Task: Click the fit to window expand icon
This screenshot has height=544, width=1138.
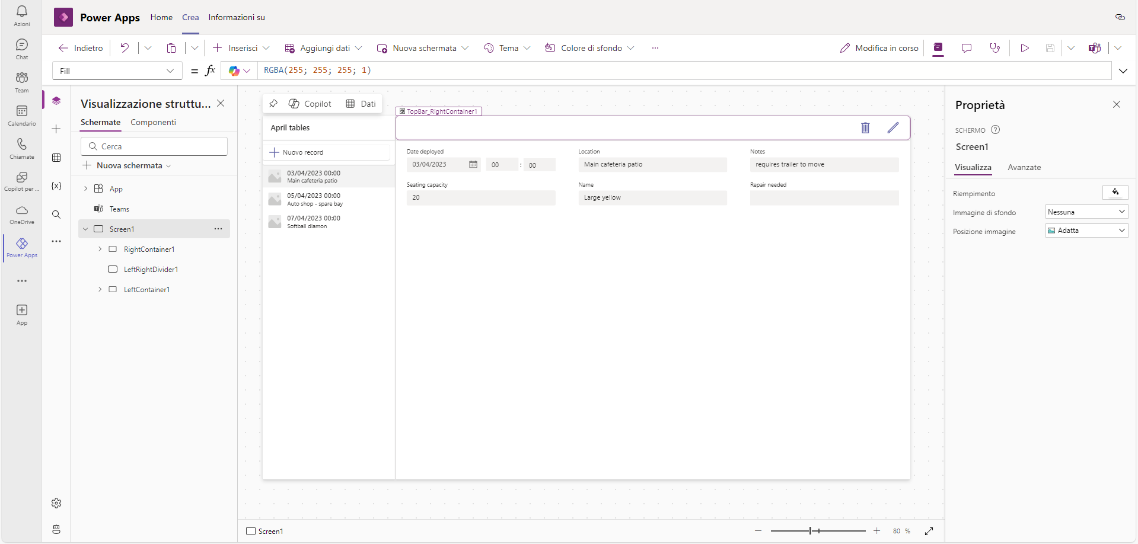Action: 929,531
